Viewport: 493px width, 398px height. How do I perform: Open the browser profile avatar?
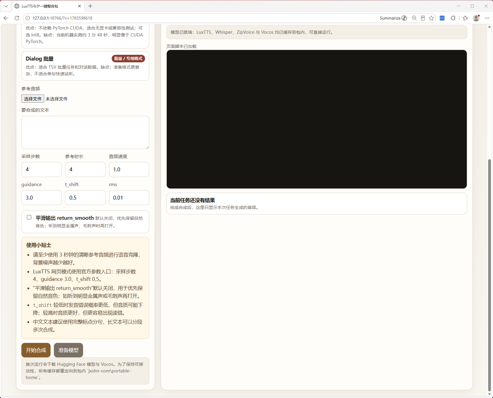[476, 18]
